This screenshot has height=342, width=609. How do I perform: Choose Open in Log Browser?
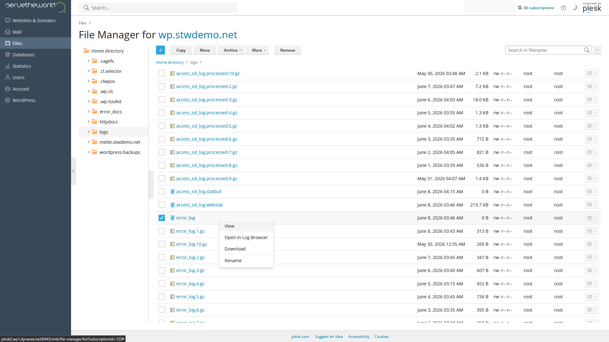[x=246, y=237]
